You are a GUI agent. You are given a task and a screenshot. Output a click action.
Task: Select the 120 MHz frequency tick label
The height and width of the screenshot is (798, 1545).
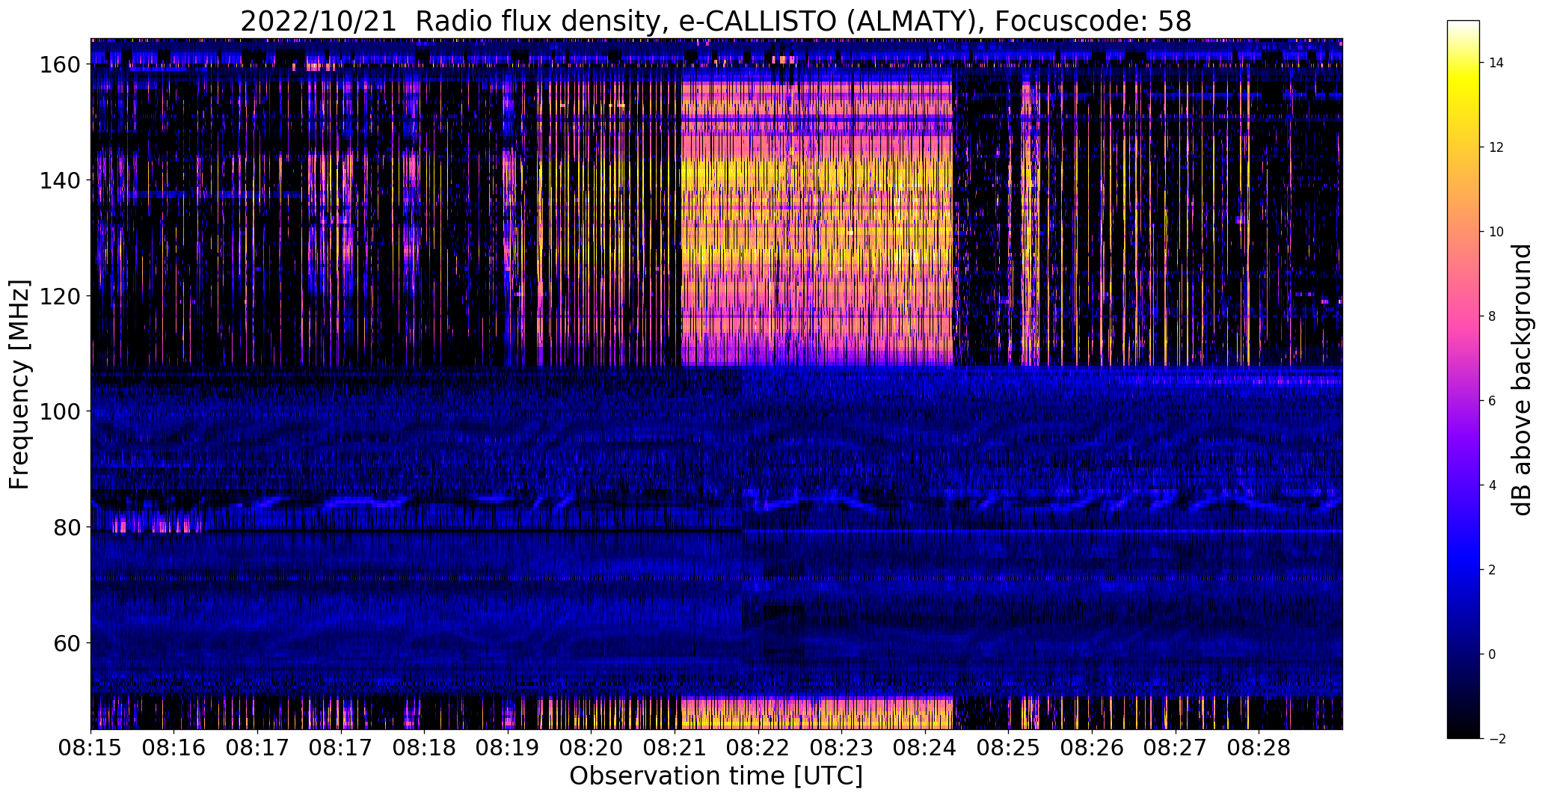click(x=60, y=296)
